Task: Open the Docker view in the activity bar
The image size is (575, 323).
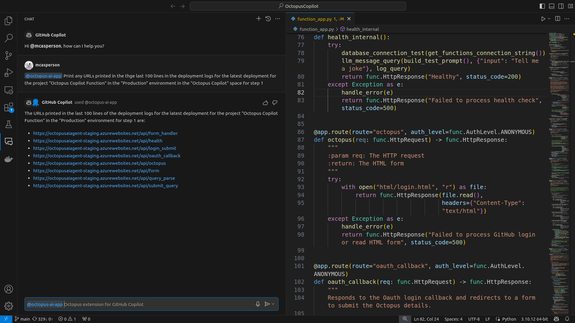Action: 9,159
